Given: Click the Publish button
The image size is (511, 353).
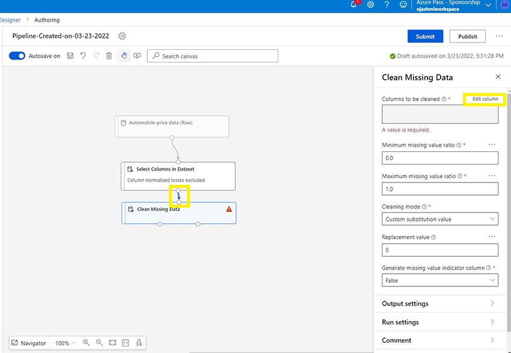Looking at the screenshot, I should click(x=468, y=36).
